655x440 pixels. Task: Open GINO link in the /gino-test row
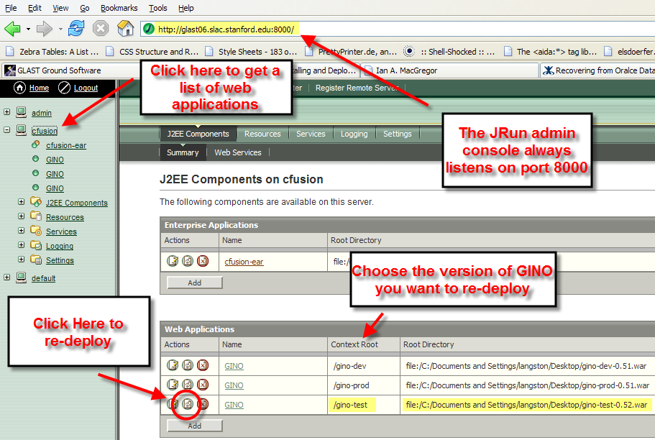pyautogui.click(x=234, y=405)
